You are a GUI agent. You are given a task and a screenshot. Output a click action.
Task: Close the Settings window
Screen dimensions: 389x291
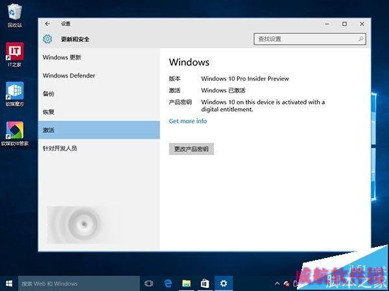tap(362, 24)
